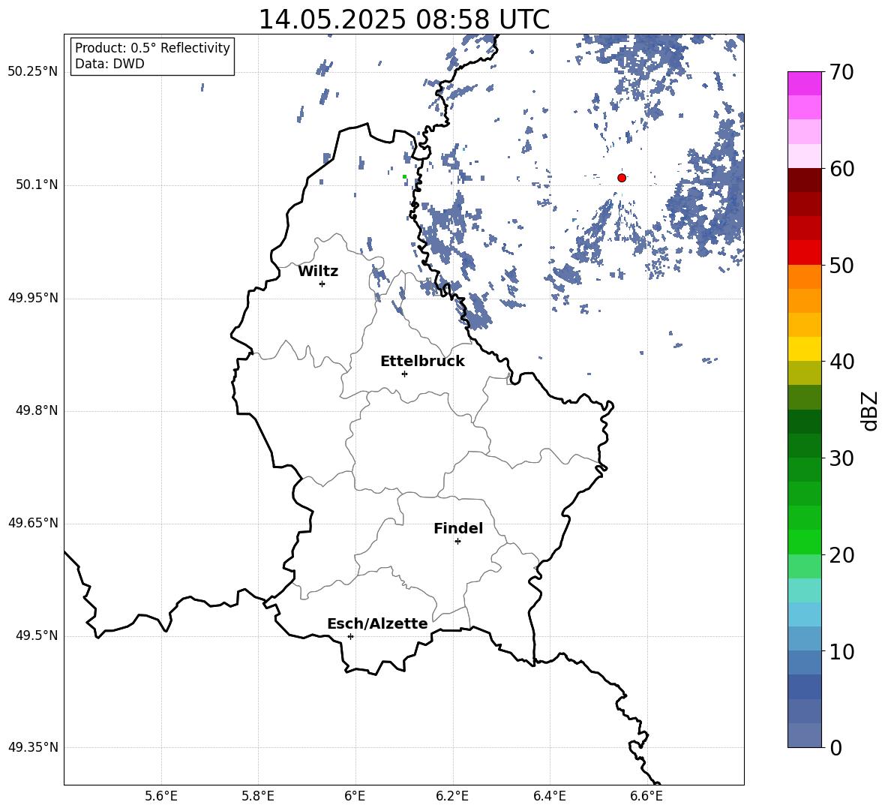Pick the slate blue swatch above 0
Viewport: 888px width, 811px height.
click(805, 735)
